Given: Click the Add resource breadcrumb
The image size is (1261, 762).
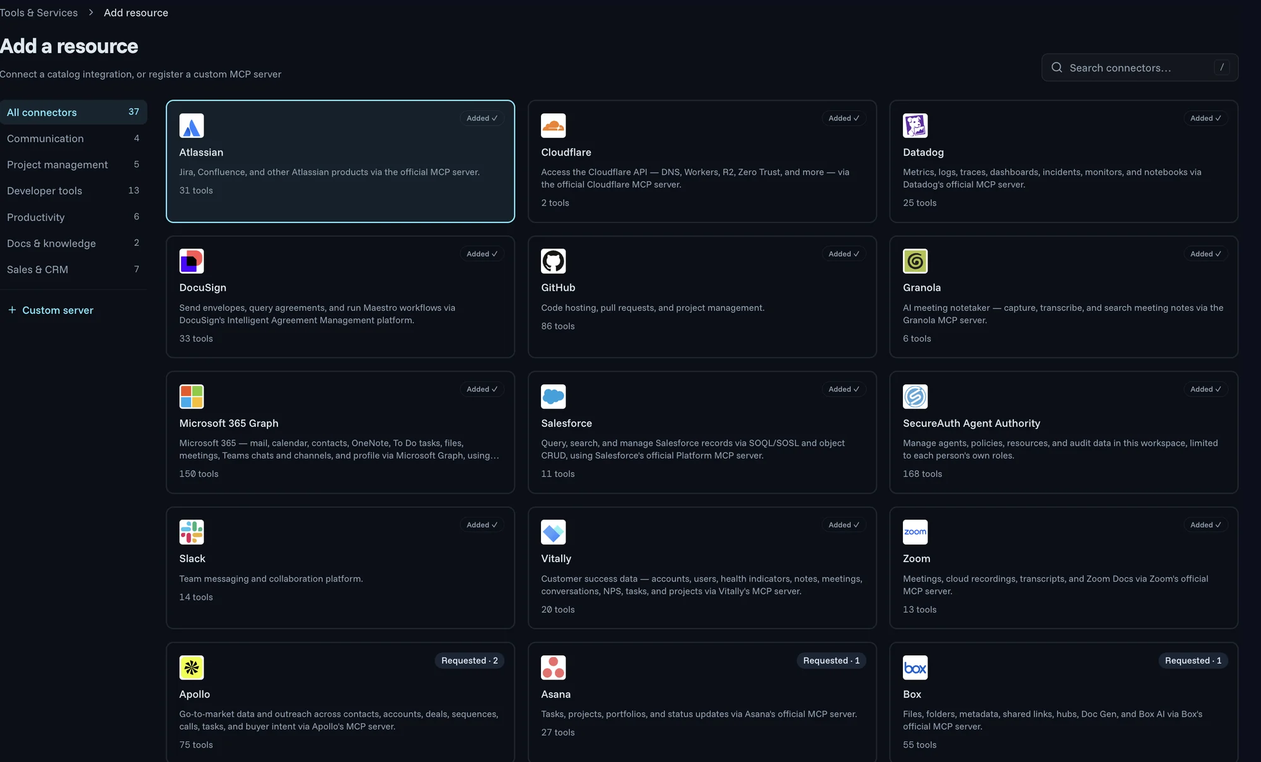Looking at the screenshot, I should coord(136,13).
